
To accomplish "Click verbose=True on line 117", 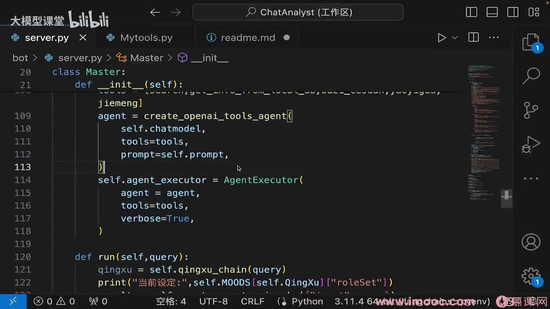I will click(155, 218).
